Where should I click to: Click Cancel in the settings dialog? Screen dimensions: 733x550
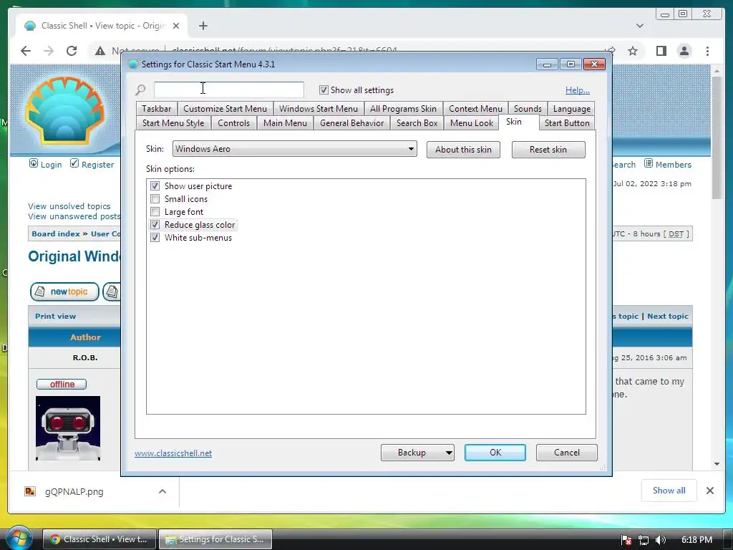567,453
